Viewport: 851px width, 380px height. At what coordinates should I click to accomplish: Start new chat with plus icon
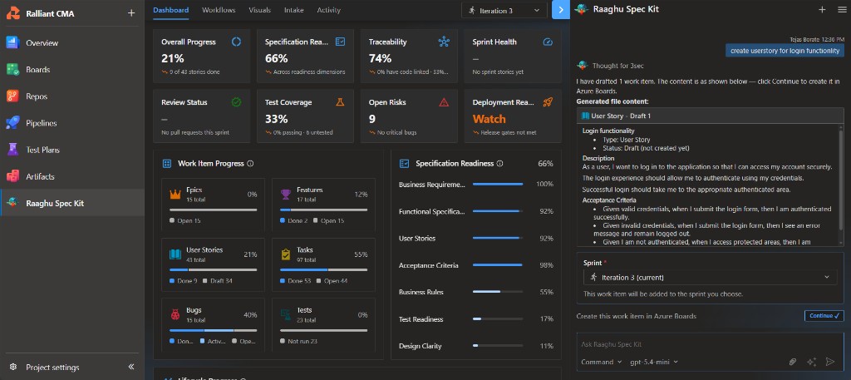click(822, 9)
